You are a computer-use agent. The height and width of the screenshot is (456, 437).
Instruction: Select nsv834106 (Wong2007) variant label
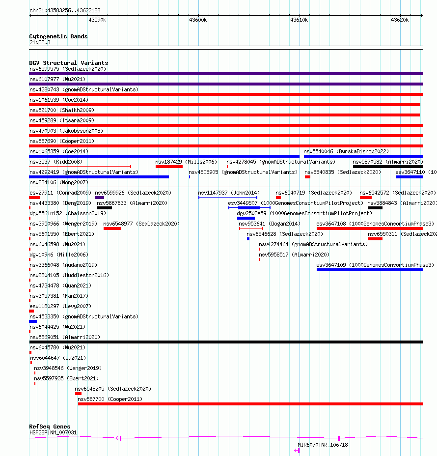pos(59,183)
